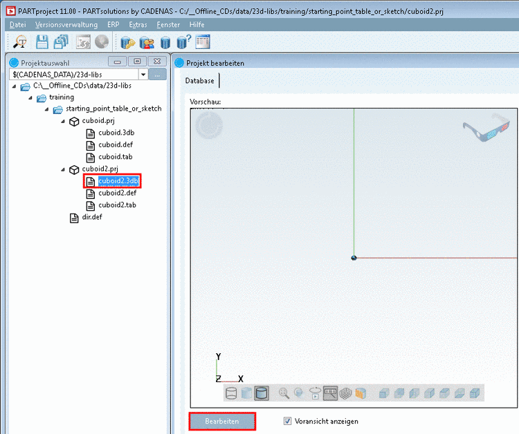
Task: Click the database with users icon
Action: pyautogui.click(x=147, y=43)
